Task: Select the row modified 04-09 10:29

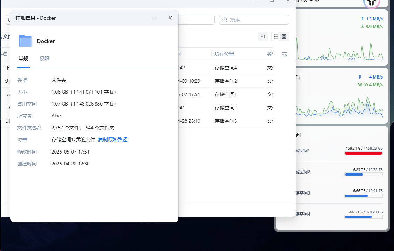Action: pyautogui.click(x=226, y=81)
